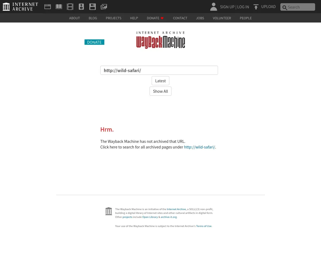Click the teal DONATE button
This screenshot has width=321, height=268.
[x=94, y=42]
